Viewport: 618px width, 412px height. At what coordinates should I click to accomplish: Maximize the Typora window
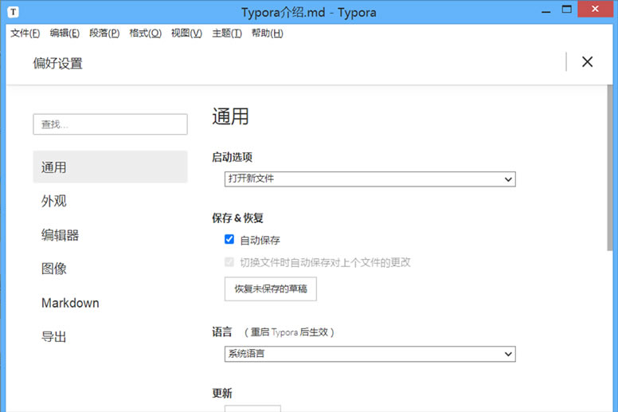(567, 10)
